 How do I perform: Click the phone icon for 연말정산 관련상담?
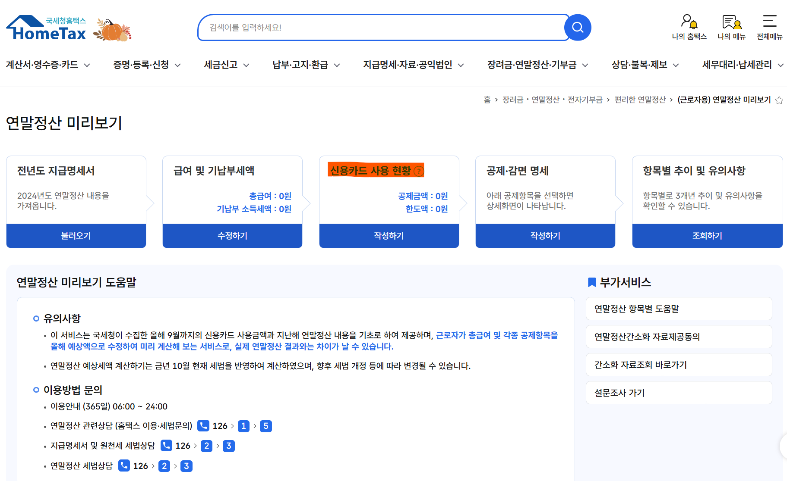pyautogui.click(x=203, y=426)
